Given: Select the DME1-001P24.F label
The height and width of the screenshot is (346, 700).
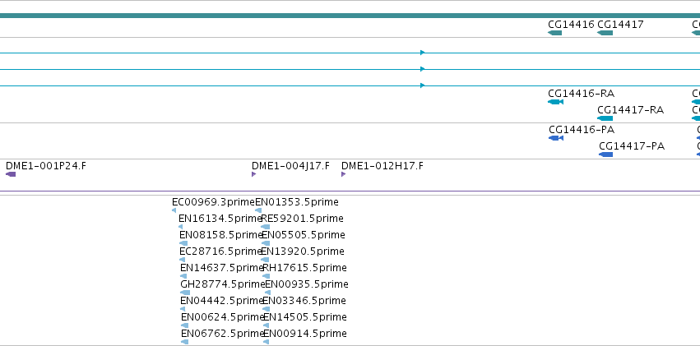Looking at the screenshot, I should pyautogui.click(x=46, y=166).
